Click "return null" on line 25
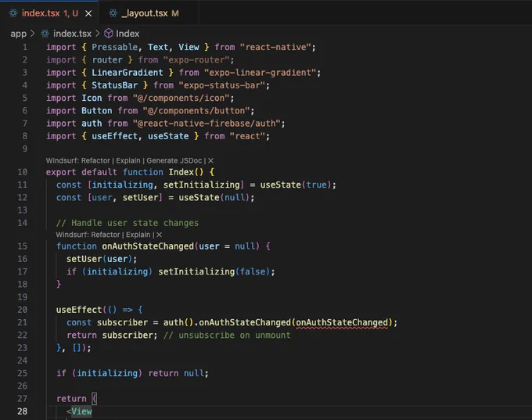 click(x=176, y=373)
